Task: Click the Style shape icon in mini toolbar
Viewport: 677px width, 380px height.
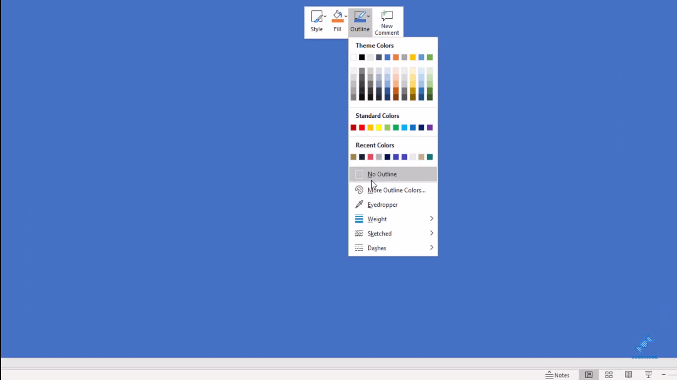Action: tap(316, 17)
